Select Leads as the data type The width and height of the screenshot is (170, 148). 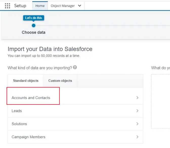pyautogui.click(x=17, y=111)
